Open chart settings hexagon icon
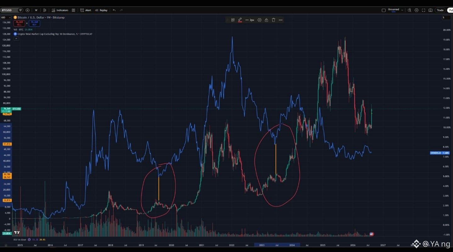453x252 pixels. (x=417, y=10)
